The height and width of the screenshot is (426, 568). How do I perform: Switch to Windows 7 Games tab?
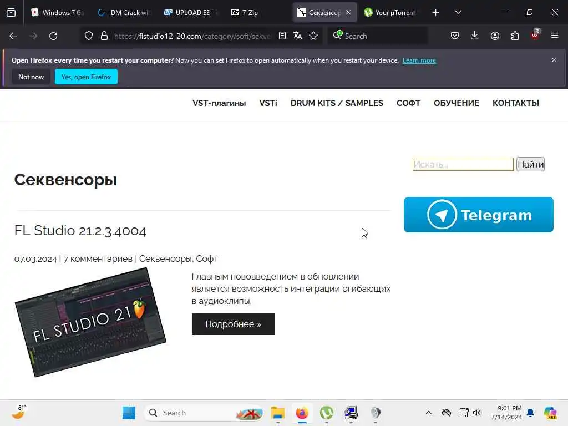(58, 13)
